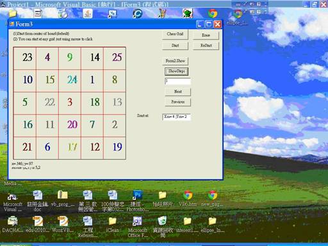This screenshot has width=328, height=246.
Task: Click grid cell numbered 25
Action: click(x=115, y=58)
